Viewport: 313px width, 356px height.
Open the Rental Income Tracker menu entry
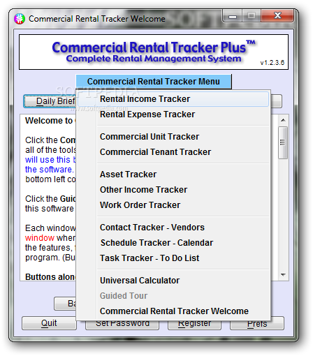173,99
